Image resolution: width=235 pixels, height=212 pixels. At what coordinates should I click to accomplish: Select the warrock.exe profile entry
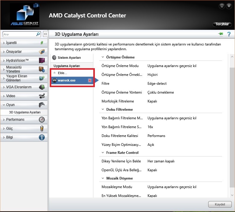click(x=72, y=80)
